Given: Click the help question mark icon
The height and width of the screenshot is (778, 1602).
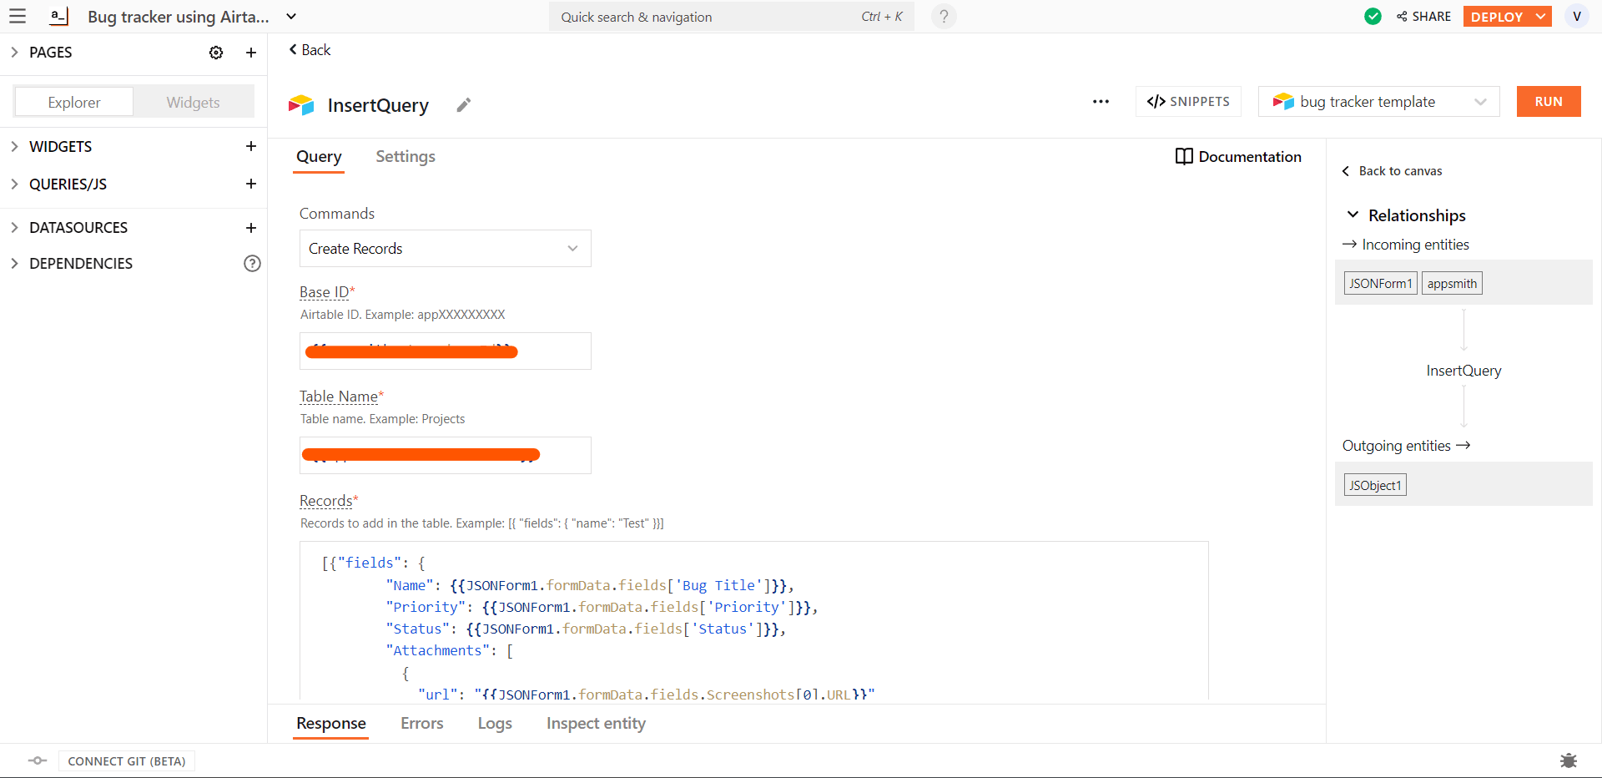Looking at the screenshot, I should click(944, 17).
